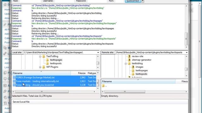Select file name FOREX (Foreign Exchange Market).txt
The image size is (202, 113).
click(x=35, y=78)
